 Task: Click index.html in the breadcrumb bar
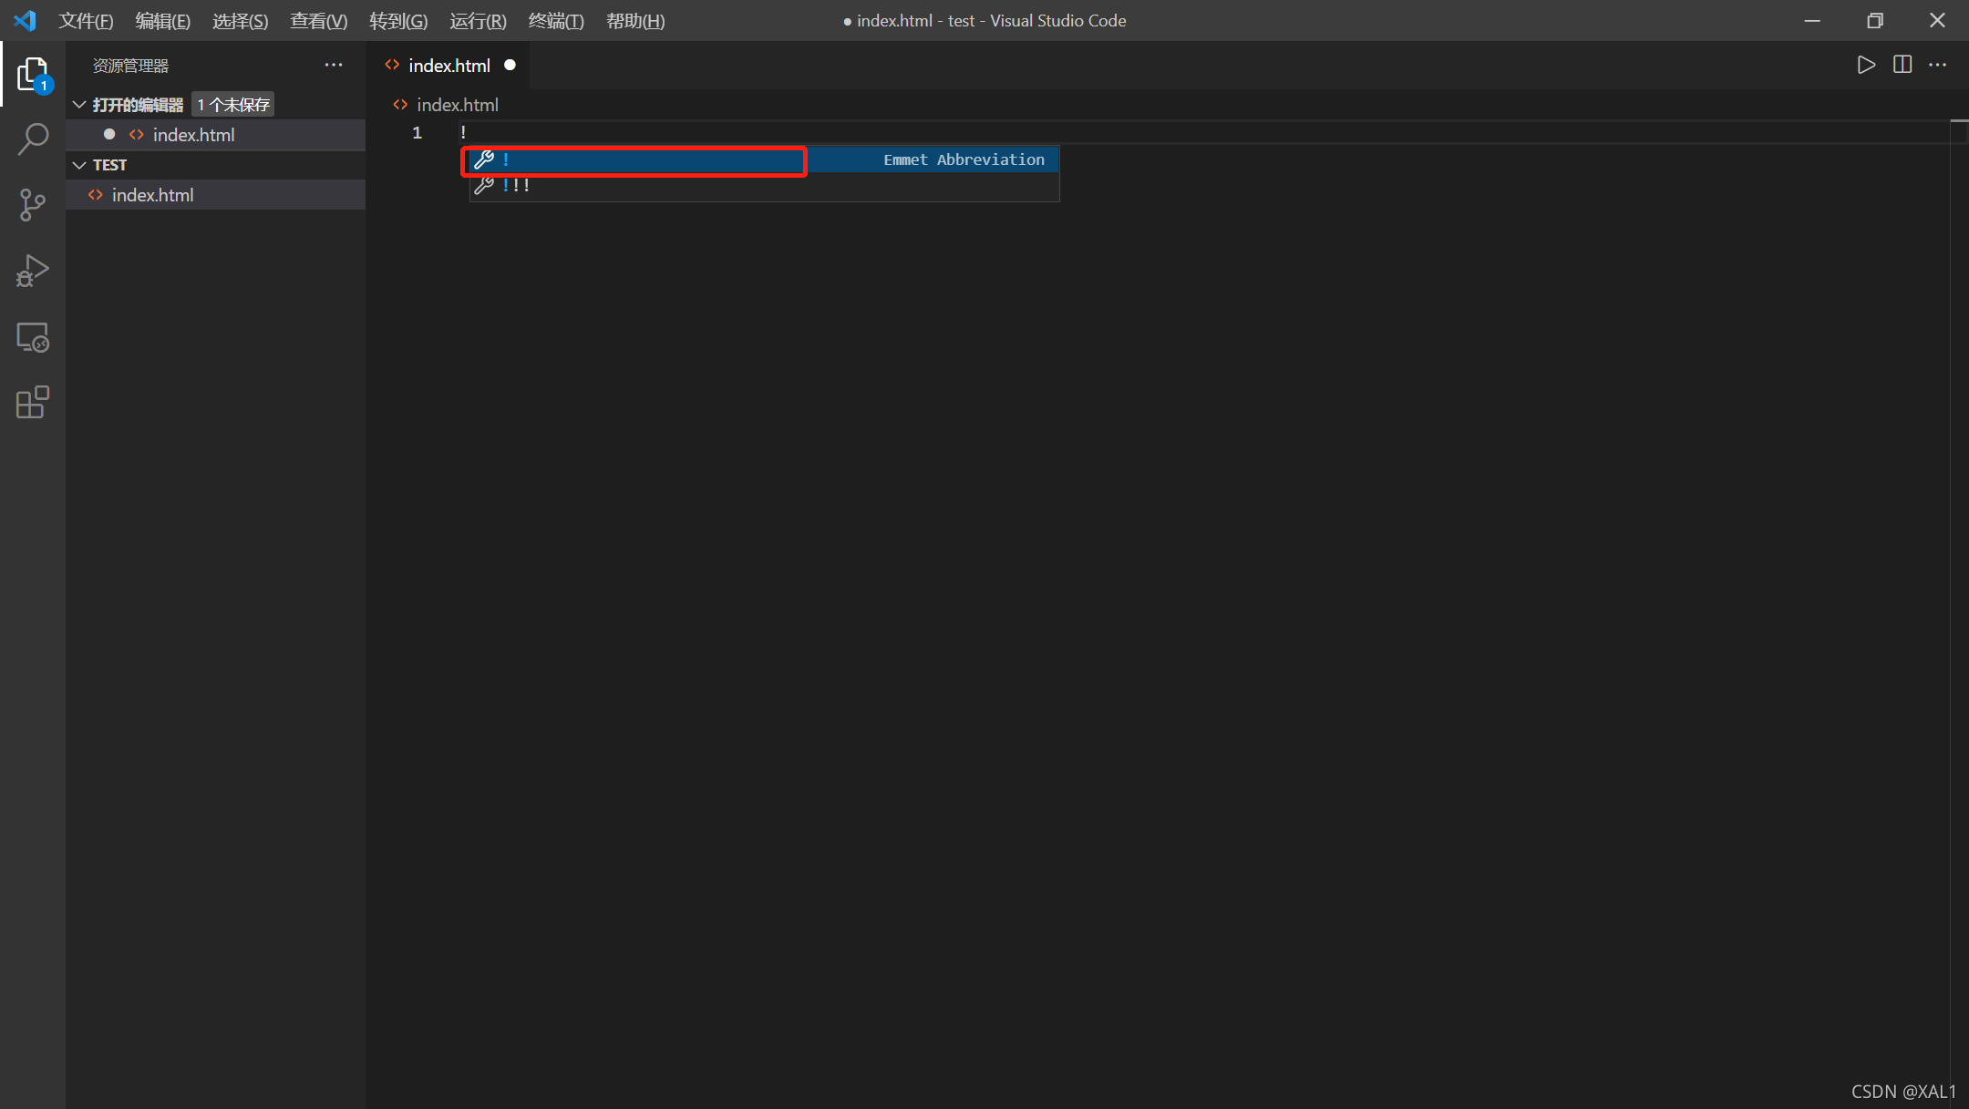pos(457,105)
